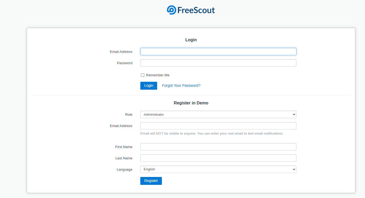Open the Language dropdown showing English

pos(218,169)
